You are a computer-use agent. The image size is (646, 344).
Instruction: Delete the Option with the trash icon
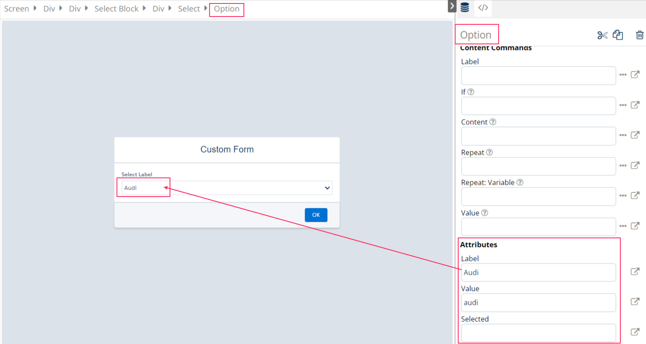(x=639, y=35)
